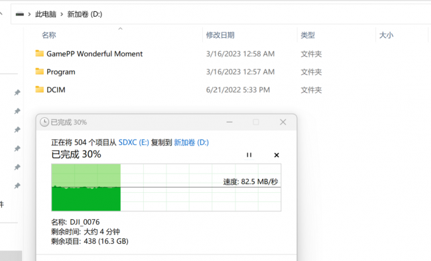Open the Program folder icon
Viewport: 431px width, 261px height.
point(40,72)
